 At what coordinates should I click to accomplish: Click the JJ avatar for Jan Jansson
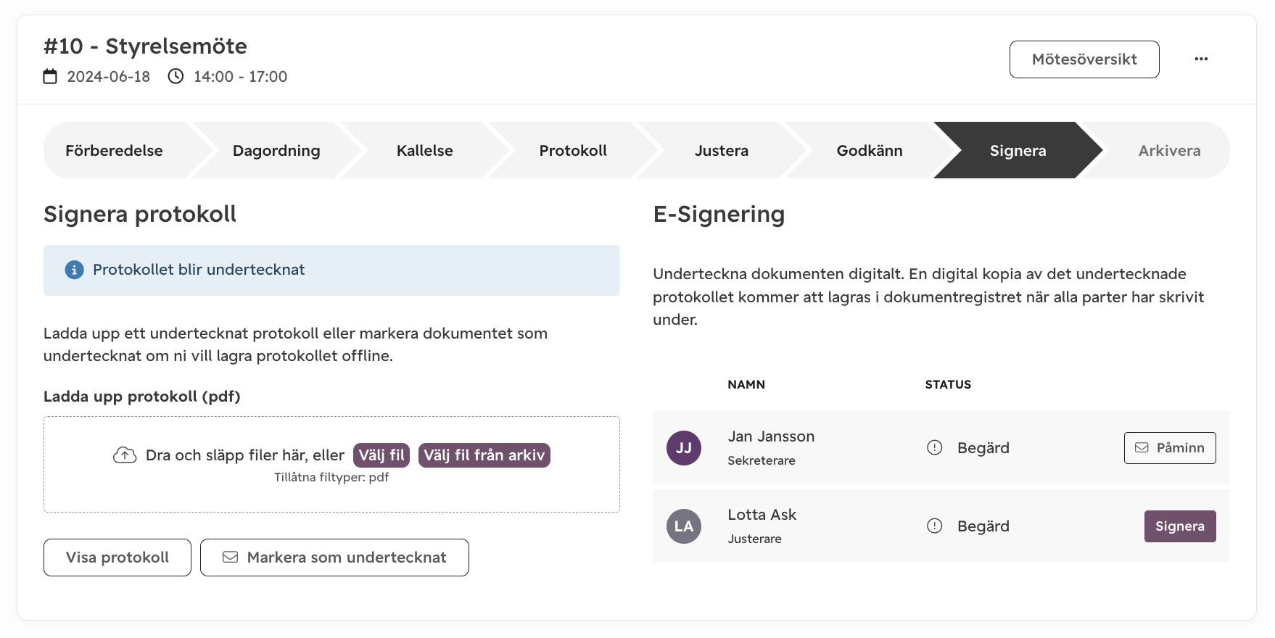pyautogui.click(x=684, y=447)
